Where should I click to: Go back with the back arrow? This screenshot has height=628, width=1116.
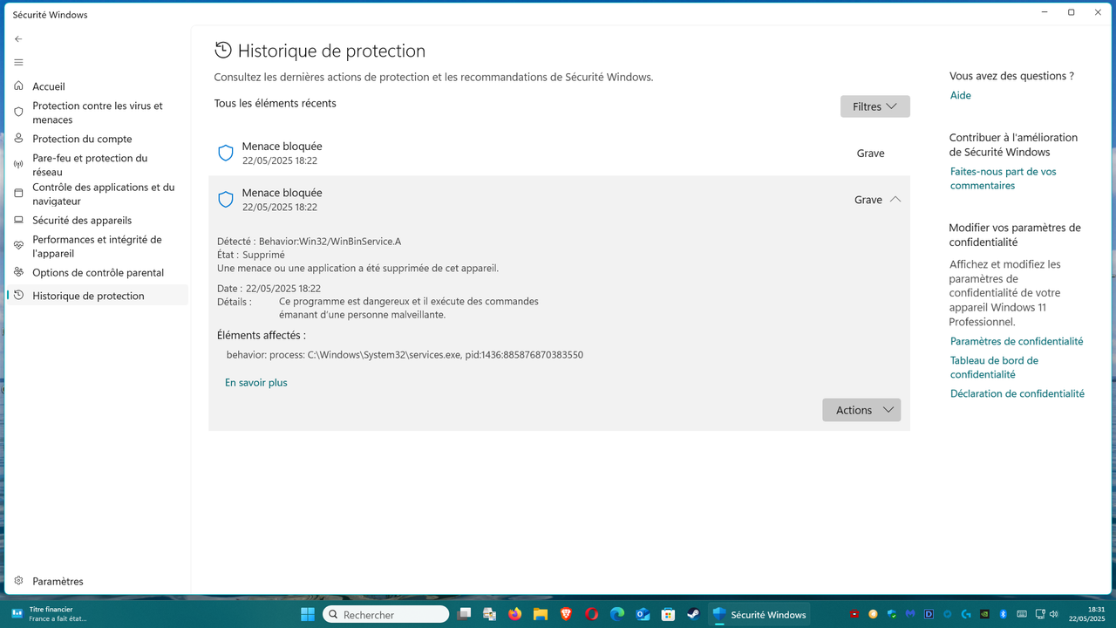tap(18, 39)
